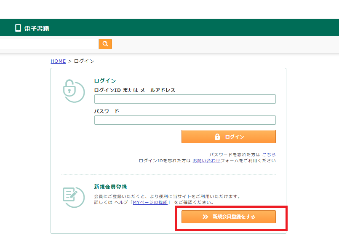Click the small padlock icon on login button
The height and width of the screenshot is (249, 339).
coord(217,137)
